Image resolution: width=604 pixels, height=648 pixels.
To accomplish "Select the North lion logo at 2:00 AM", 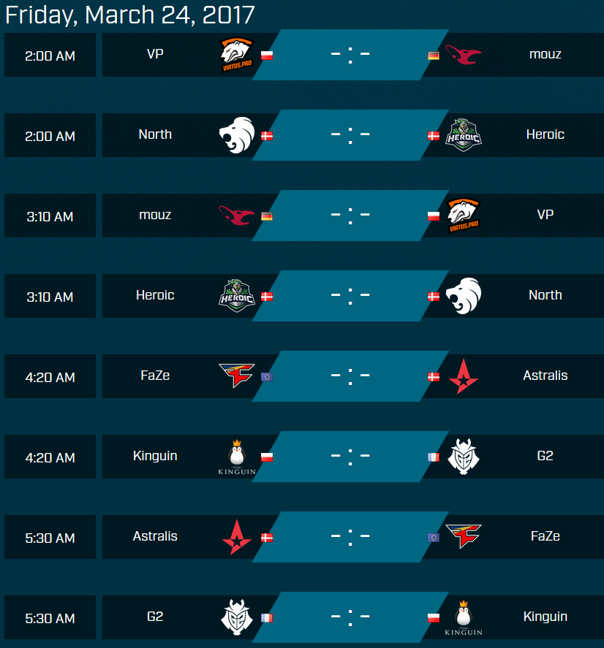I will coord(237,134).
